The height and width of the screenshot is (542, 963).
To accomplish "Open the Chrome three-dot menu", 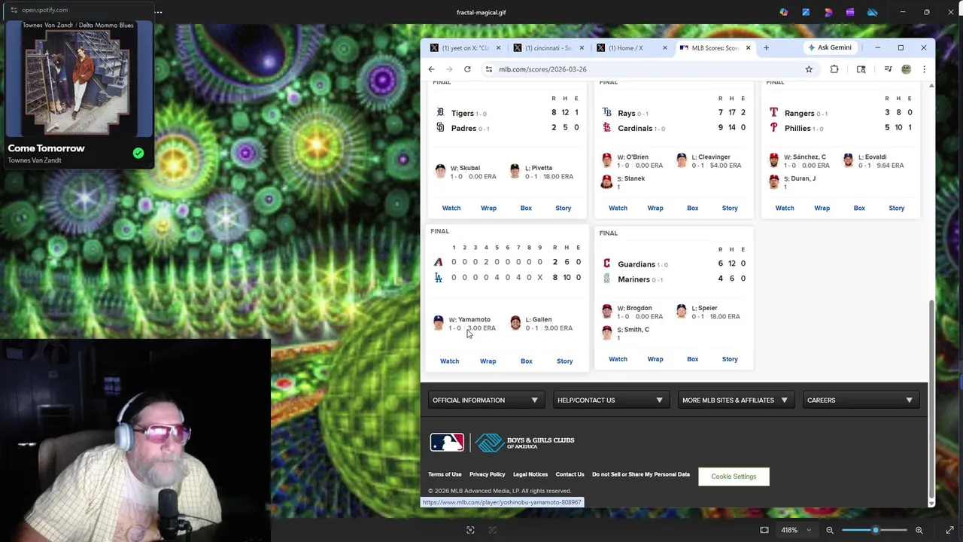I will click(x=924, y=69).
